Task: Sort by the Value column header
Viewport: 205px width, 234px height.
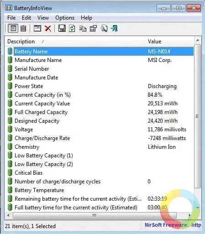Action: click(x=169, y=42)
